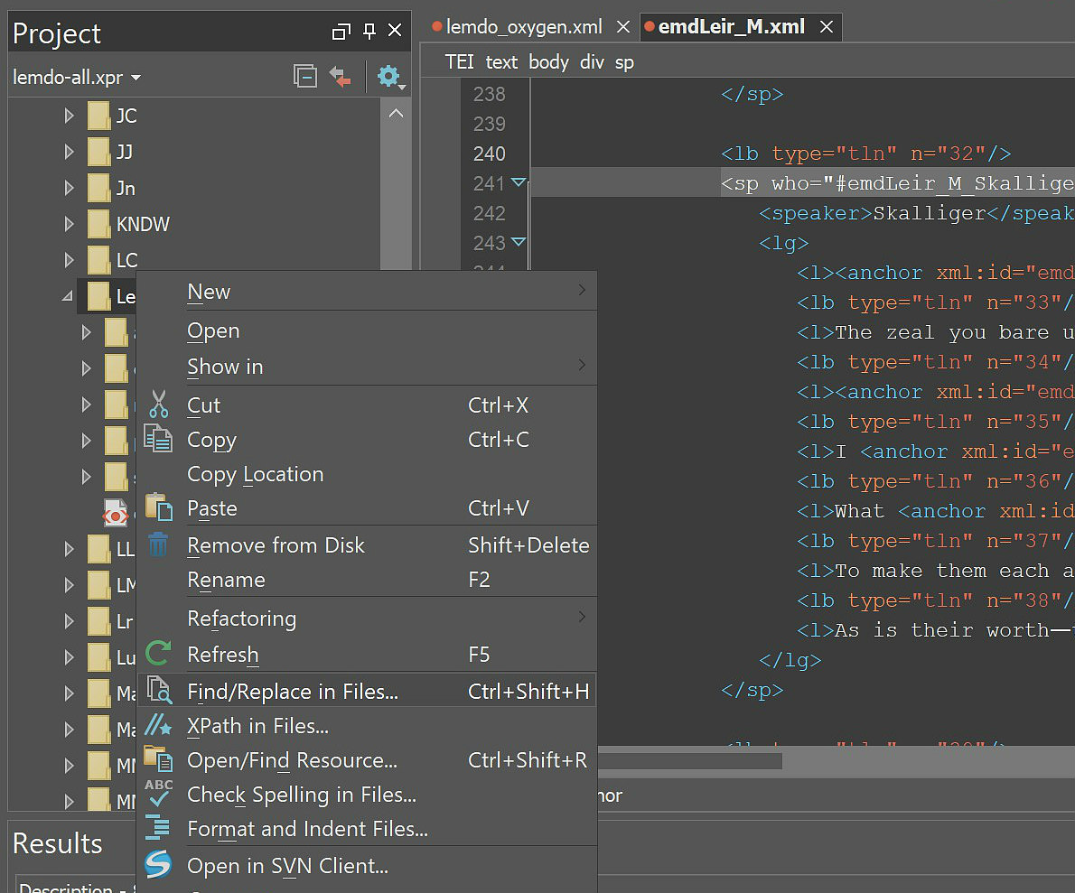This screenshot has width=1075, height=893.
Task: Click the Format and Indent Files icon
Action: 159,829
